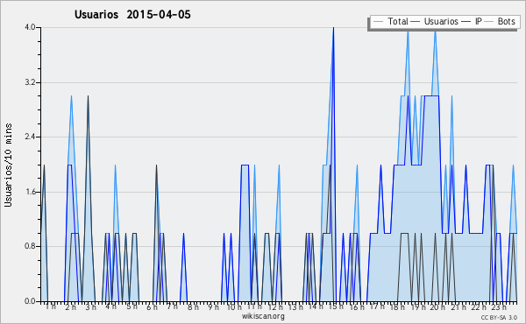Screen dimensions: 526x324
Task: Click the "12 h" x-axis label
Action: 275,306
